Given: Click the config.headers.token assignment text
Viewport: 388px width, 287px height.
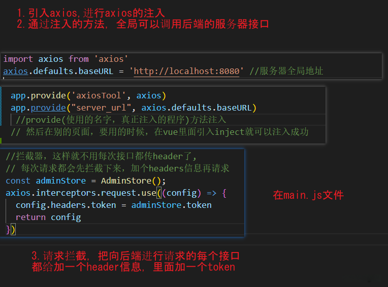Looking at the screenshot, I should point(66,205).
